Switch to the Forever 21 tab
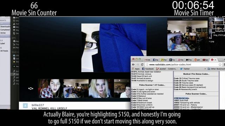Viewport: 225px width, 126px height. (164, 60)
